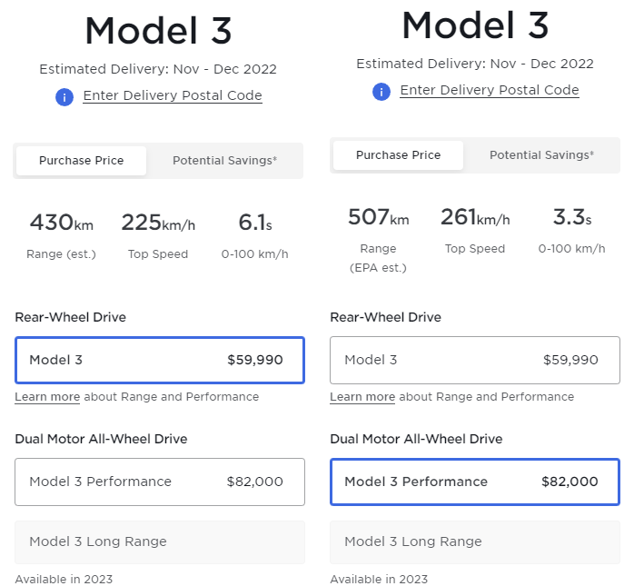This screenshot has height=586, width=634.
Task: Open Learn more link in 430 km panel
Action: click(x=47, y=397)
